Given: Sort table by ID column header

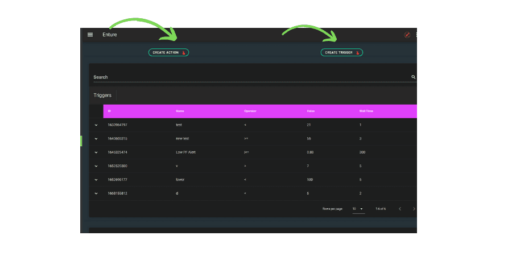Looking at the screenshot, I should (109, 111).
